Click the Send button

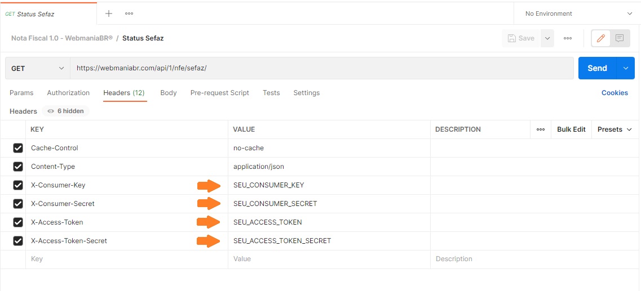[597, 68]
